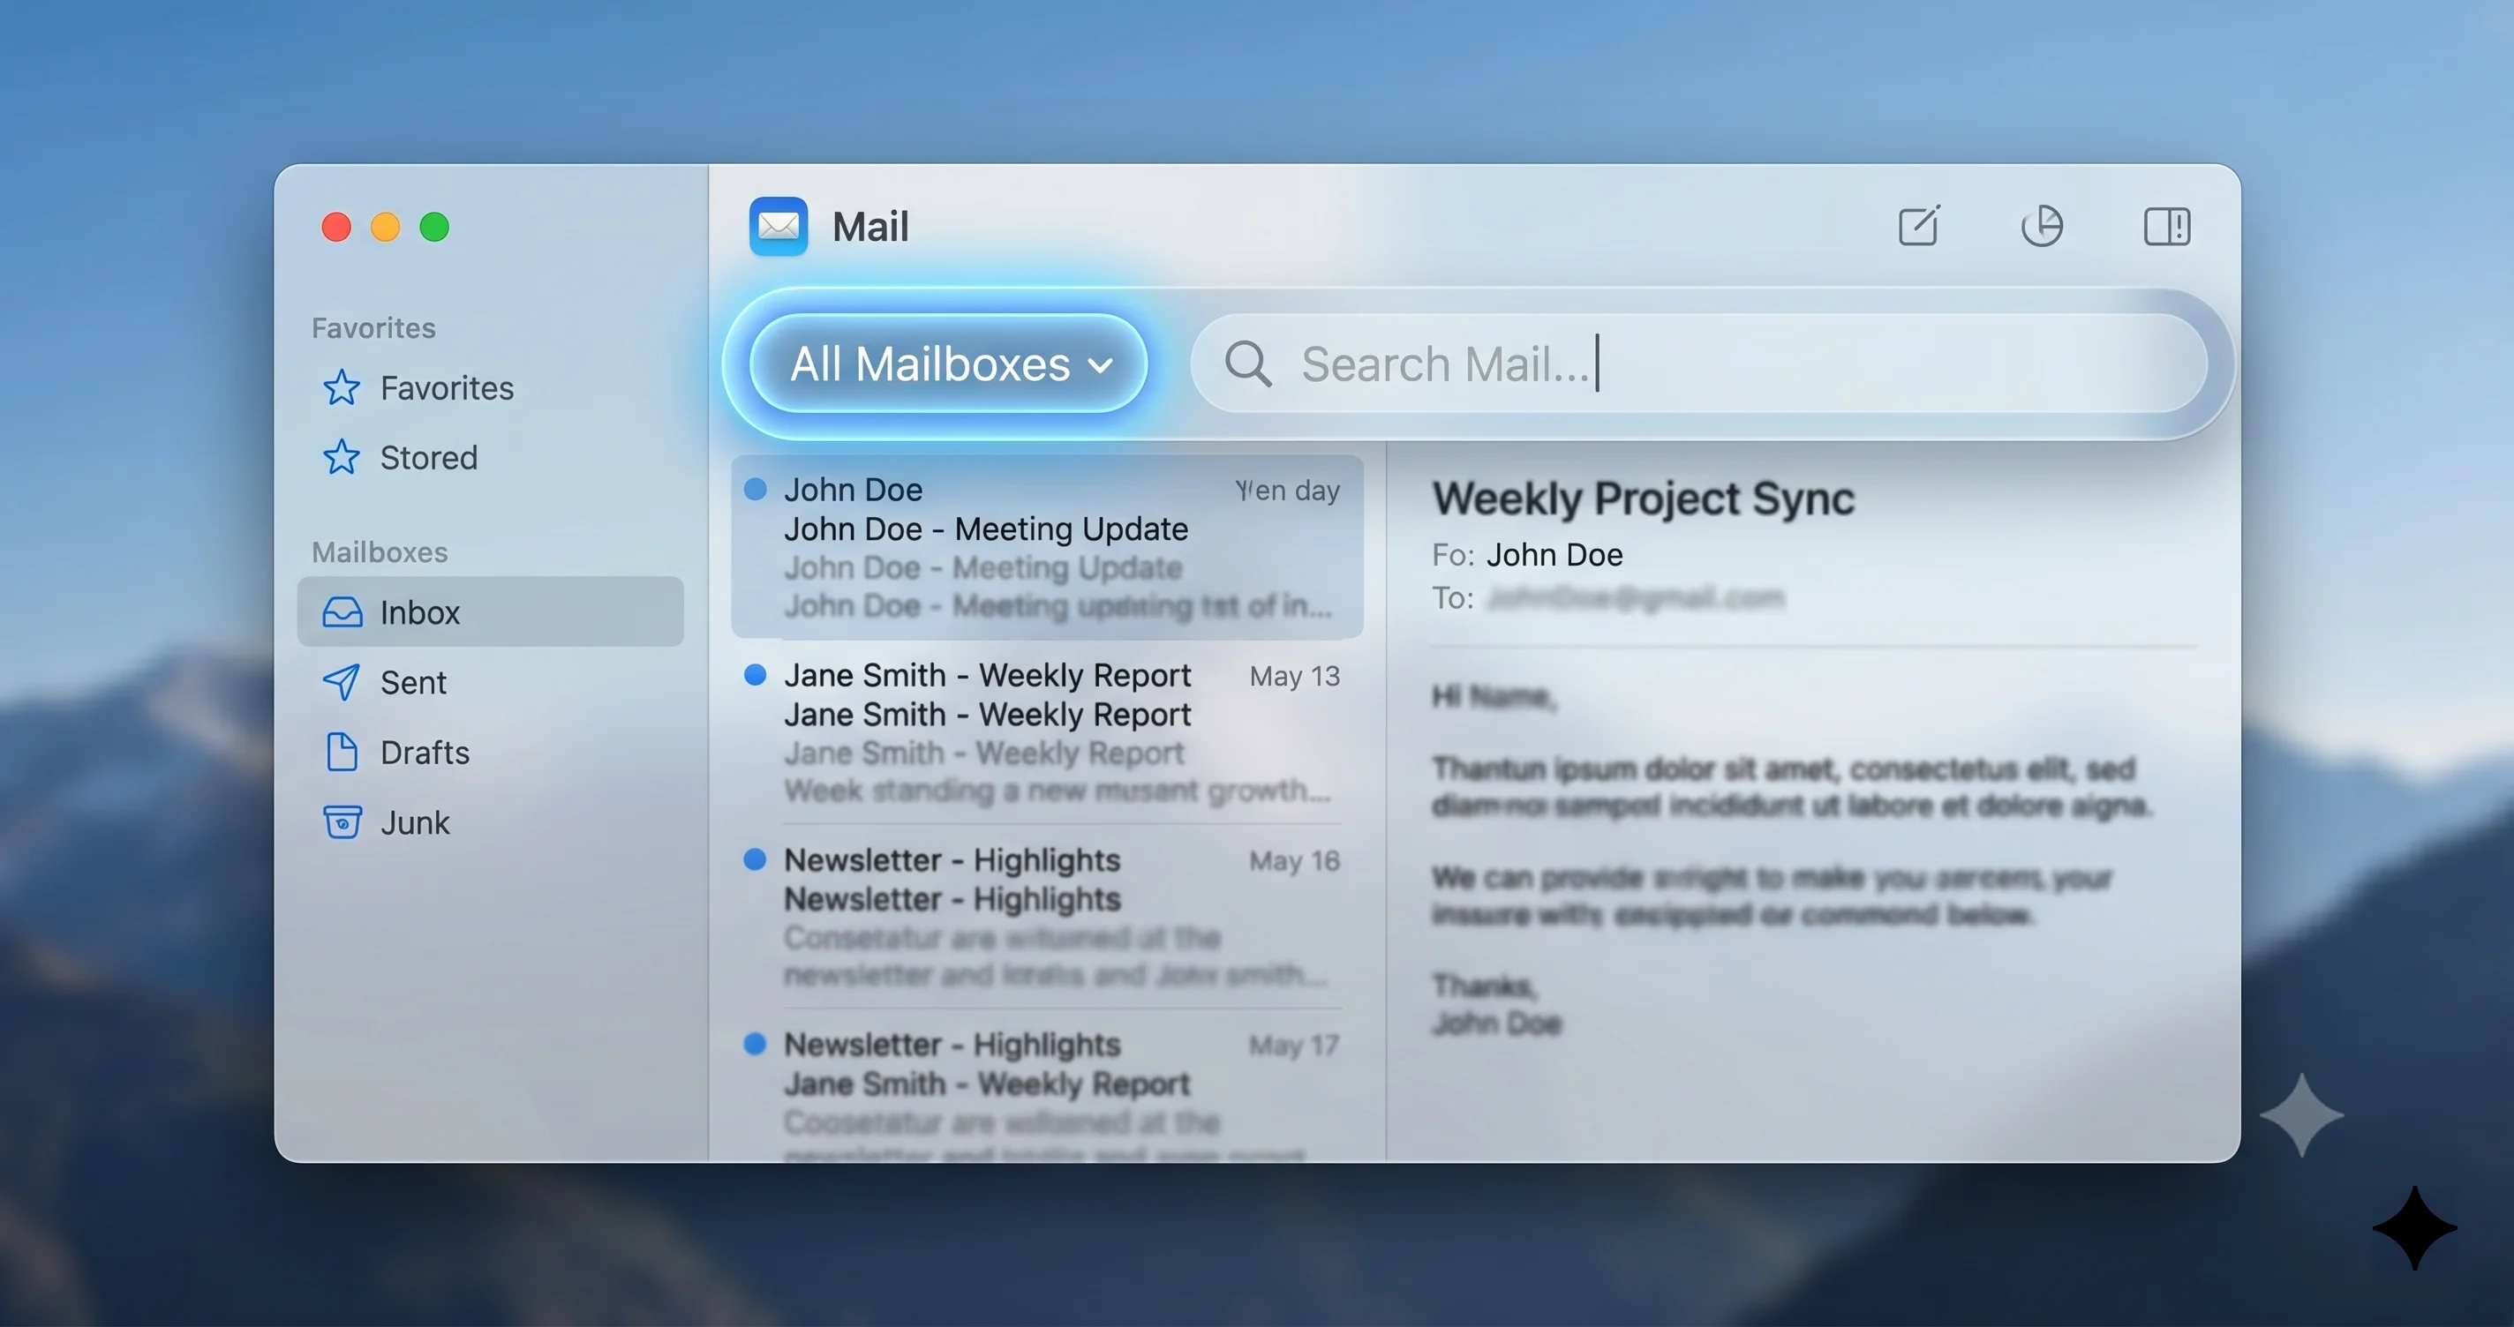The height and width of the screenshot is (1327, 2514).
Task: Click the pie chart icon in toolbar
Action: pos(2042,227)
